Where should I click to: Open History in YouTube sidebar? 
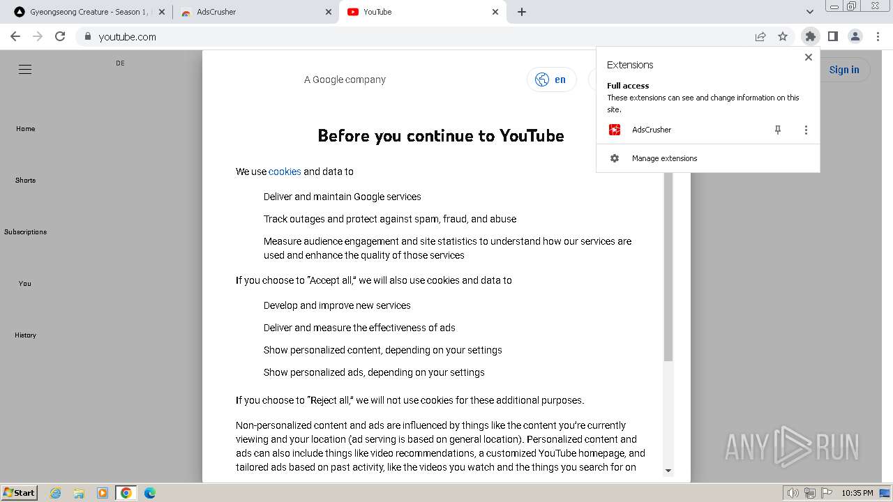(25, 335)
